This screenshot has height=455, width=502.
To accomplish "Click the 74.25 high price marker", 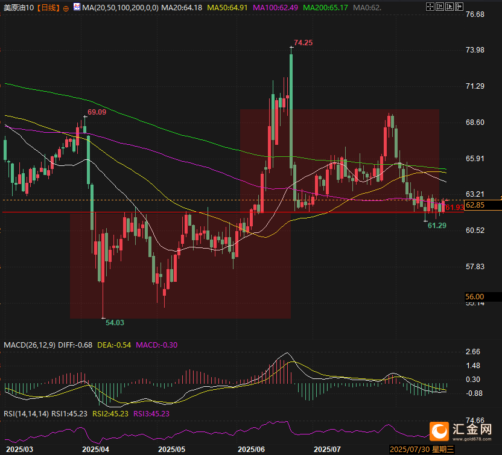I will pos(303,43).
